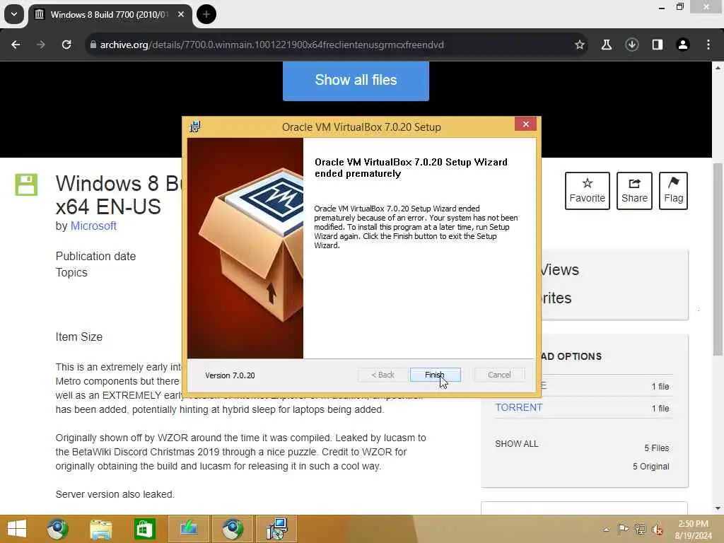Click the green software floppy icon
Screen dimensions: 724x543
coord(26,185)
